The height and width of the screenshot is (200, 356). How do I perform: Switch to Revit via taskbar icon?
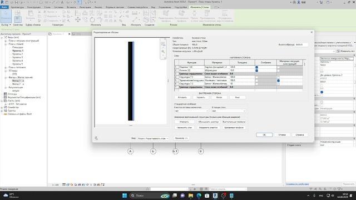pyautogui.click(x=215, y=196)
